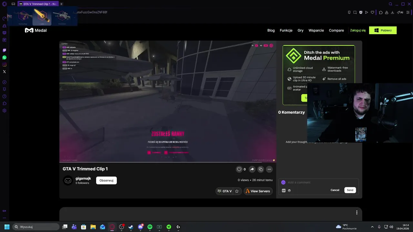413x232 pixels.
Task: Take a snapshot with capture icon
Action: (355, 12)
